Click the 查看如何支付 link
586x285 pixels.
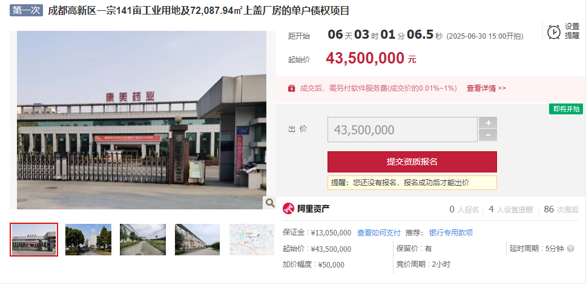coord(378,233)
